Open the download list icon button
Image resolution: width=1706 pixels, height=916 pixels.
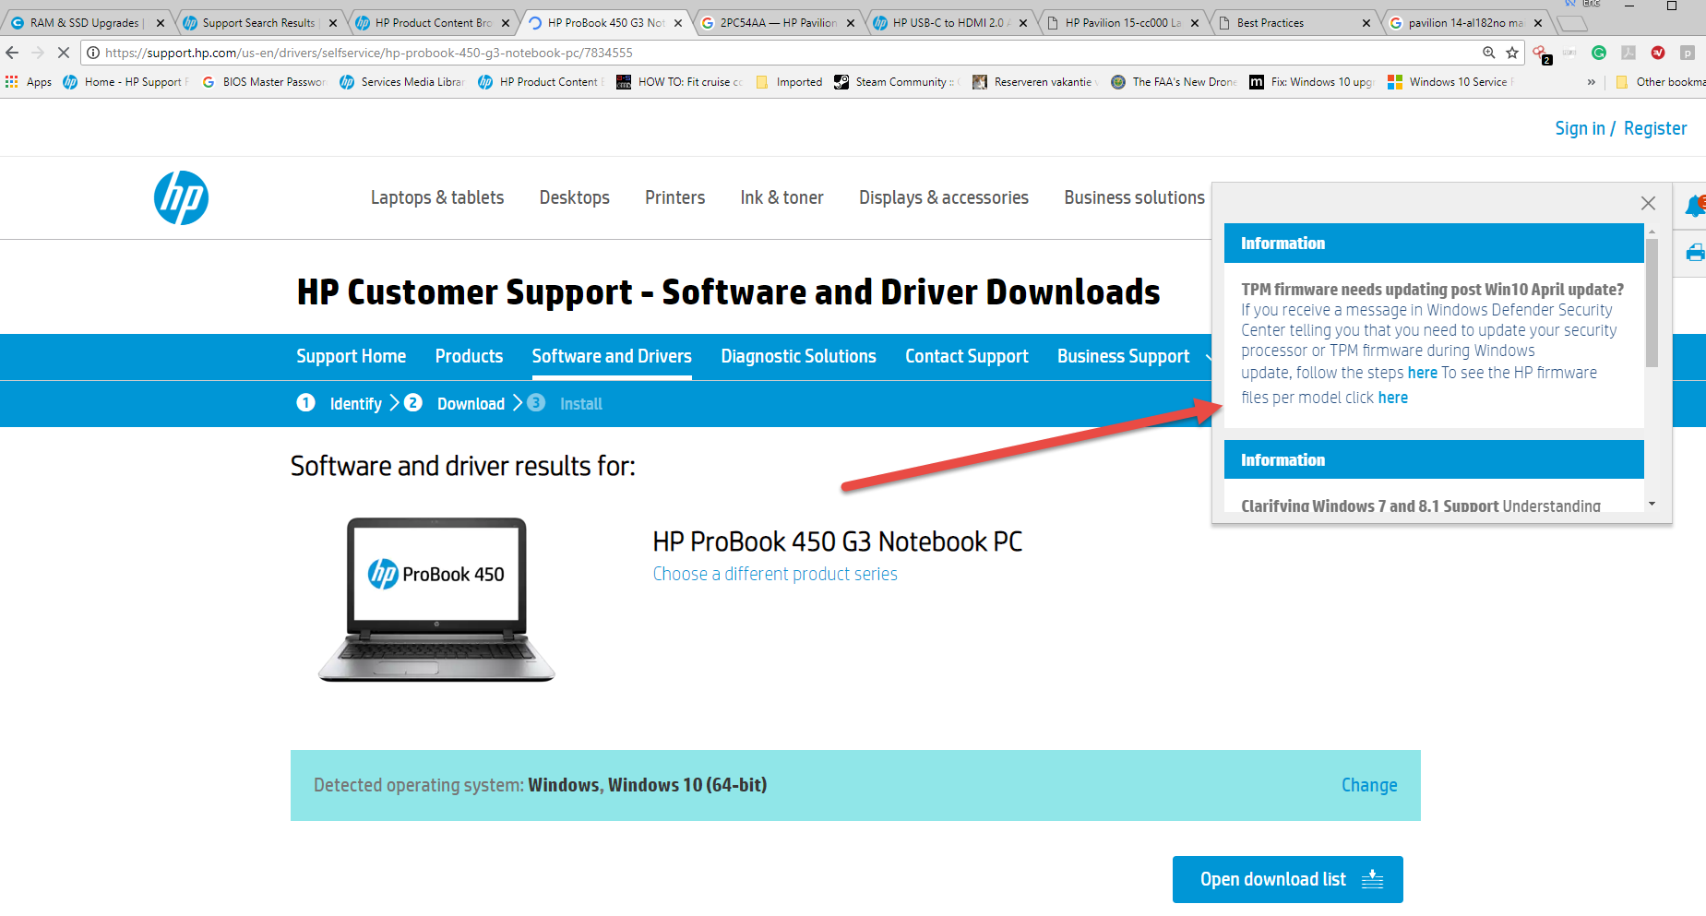pos(1288,879)
